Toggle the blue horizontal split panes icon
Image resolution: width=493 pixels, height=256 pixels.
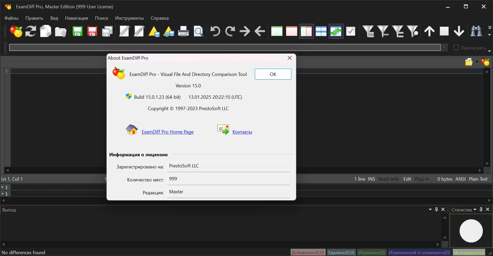click(x=321, y=31)
